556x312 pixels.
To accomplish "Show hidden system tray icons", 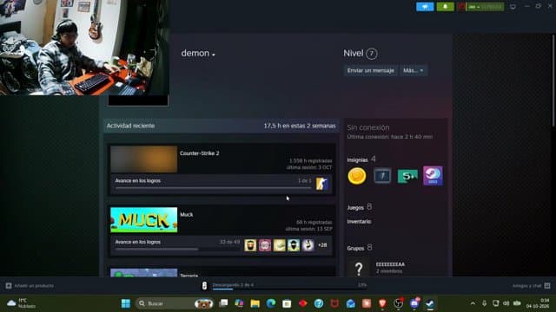I will (x=473, y=303).
